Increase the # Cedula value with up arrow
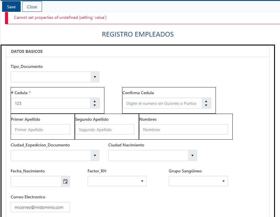This screenshot has height=217, width=280. click(95, 101)
